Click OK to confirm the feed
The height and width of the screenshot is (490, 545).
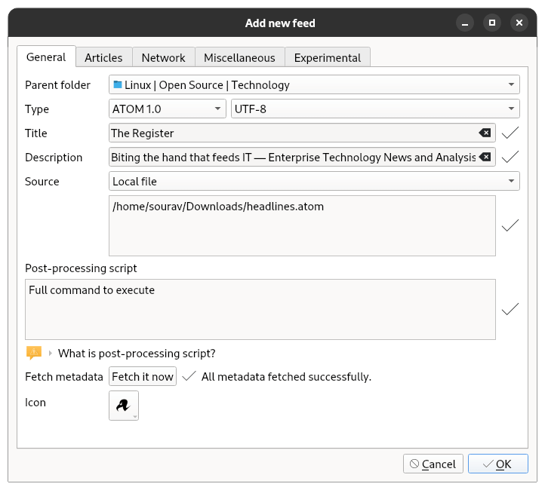point(497,464)
